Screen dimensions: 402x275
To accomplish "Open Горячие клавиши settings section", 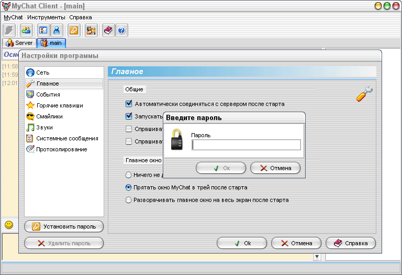I will [x=64, y=105].
